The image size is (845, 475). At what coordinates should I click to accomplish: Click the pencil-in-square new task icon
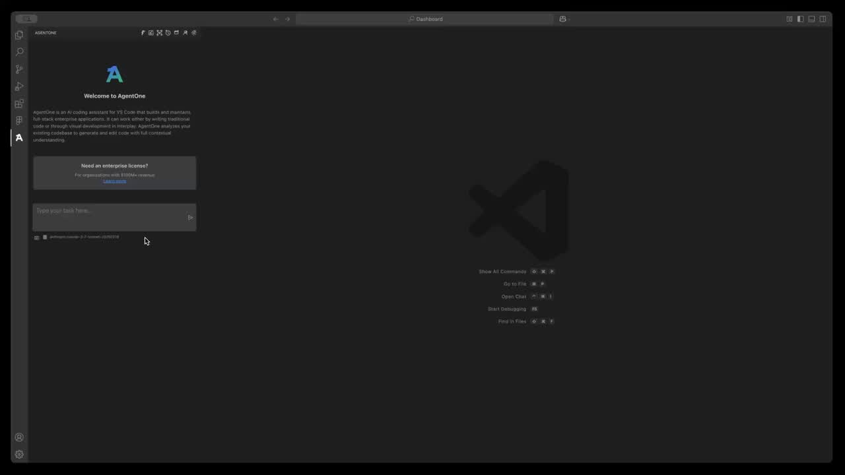(151, 32)
